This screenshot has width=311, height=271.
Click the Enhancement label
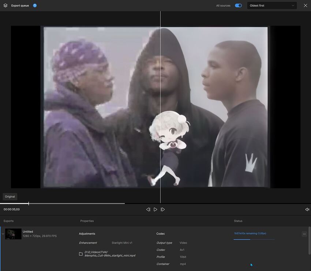pyautogui.click(x=88, y=243)
